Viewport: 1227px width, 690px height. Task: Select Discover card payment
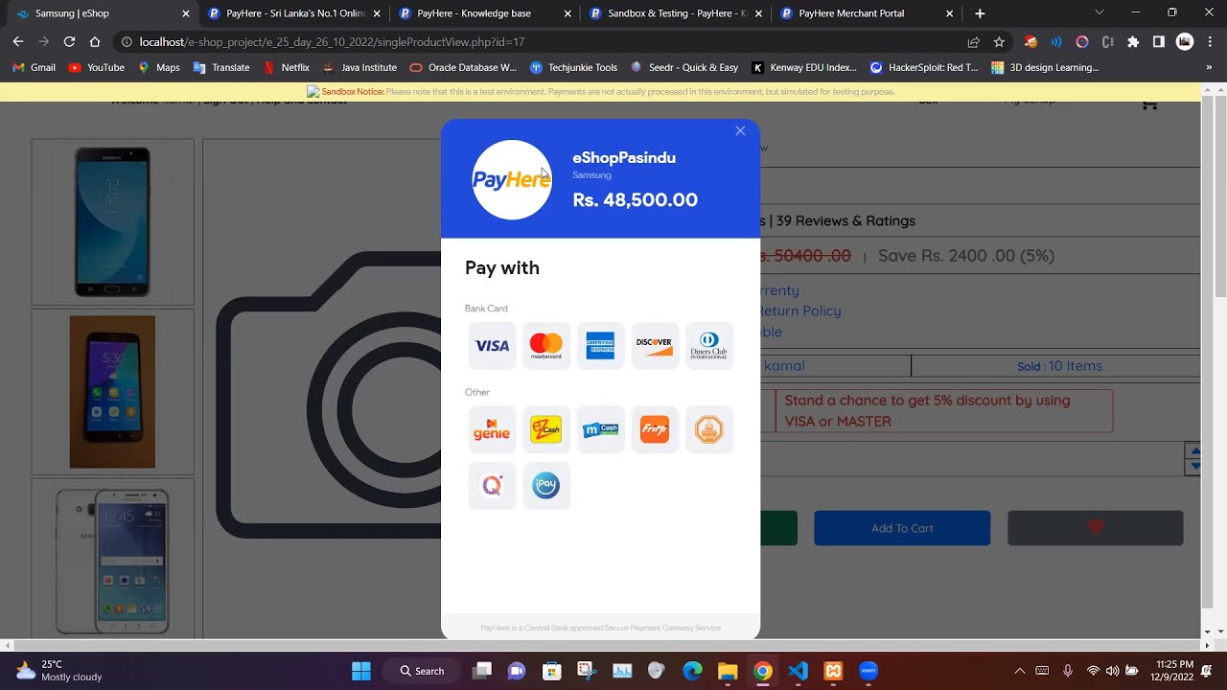(655, 346)
